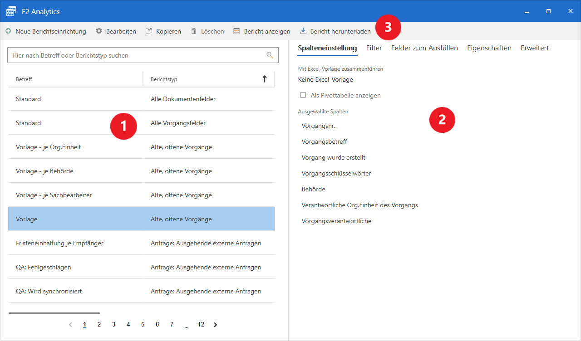The width and height of the screenshot is (581, 341).
Task: Click the Vorgang wurde erstellt column entry
Action: tap(334, 157)
